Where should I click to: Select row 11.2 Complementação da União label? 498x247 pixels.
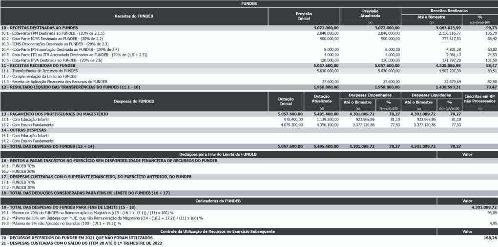click(39, 76)
